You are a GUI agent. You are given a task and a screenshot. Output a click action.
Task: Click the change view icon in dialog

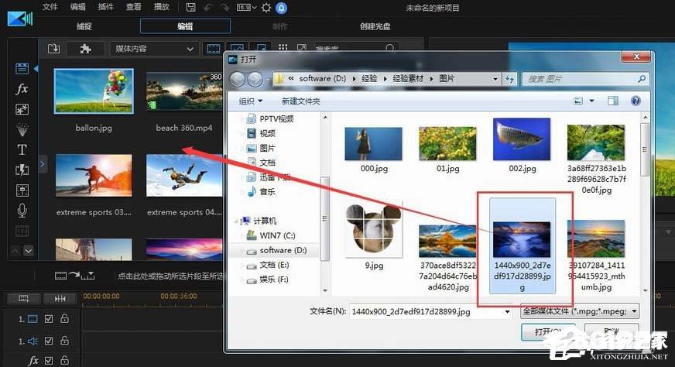pos(578,101)
